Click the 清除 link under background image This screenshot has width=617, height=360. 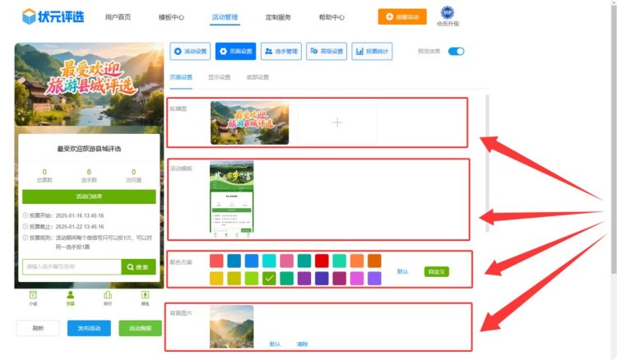click(x=302, y=344)
